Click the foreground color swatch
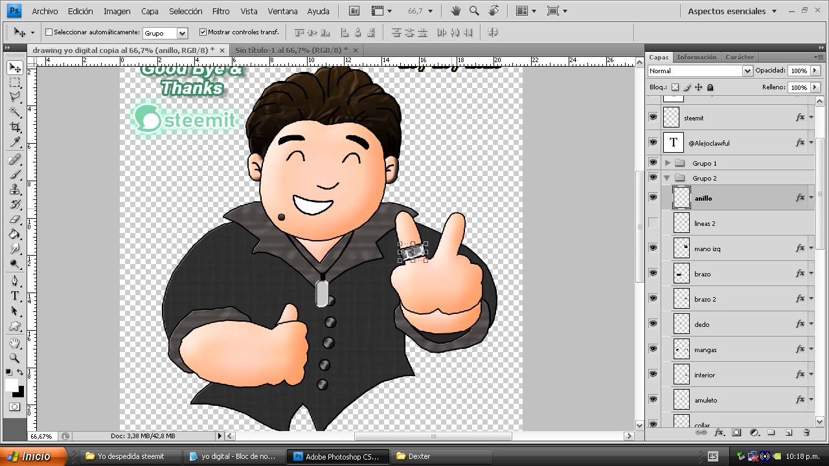 (12, 385)
